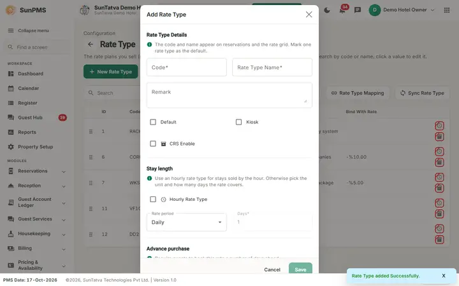
Task: Open Dashboard in the sidebar
Action: 31,74
